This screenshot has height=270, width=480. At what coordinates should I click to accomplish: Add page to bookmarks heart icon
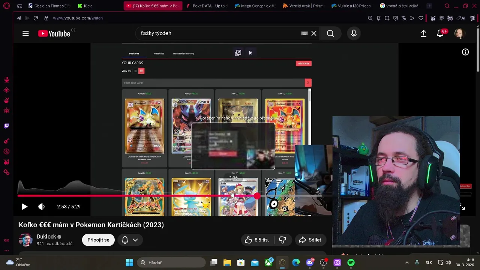pos(421,18)
